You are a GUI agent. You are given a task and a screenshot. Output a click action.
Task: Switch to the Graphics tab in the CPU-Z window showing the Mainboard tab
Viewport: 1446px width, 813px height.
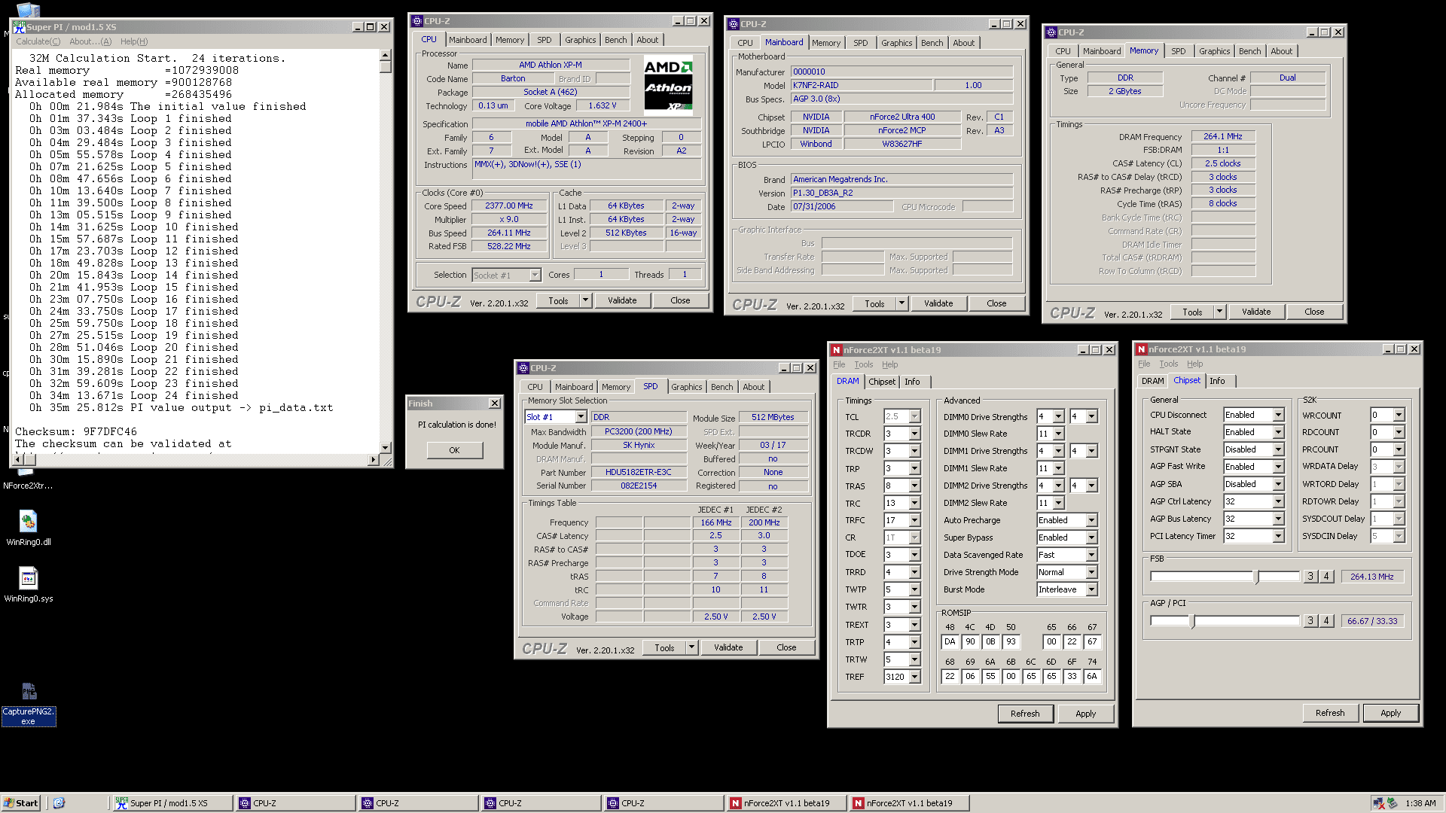click(896, 43)
